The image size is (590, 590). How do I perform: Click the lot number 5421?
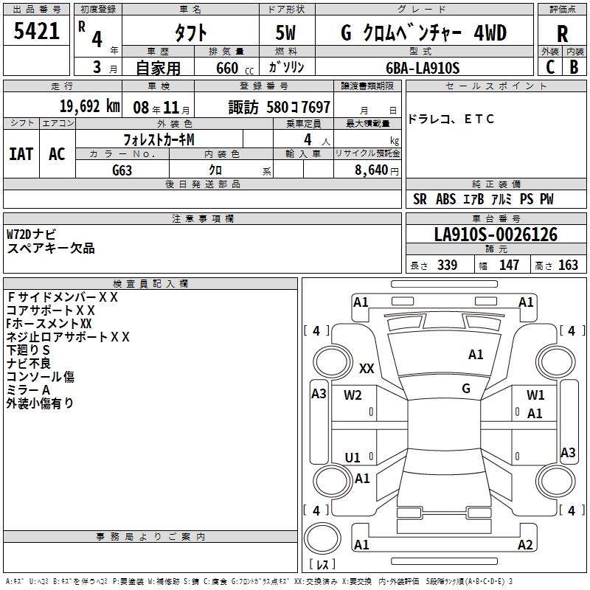point(37,31)
